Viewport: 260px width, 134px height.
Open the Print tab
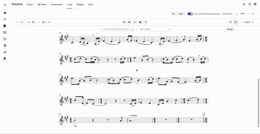[x=91, y=5]
